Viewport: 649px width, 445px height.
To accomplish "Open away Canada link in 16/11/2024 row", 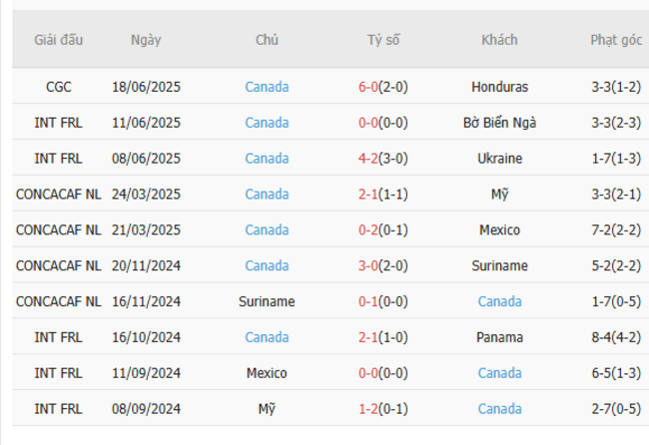I will (499, 302).
